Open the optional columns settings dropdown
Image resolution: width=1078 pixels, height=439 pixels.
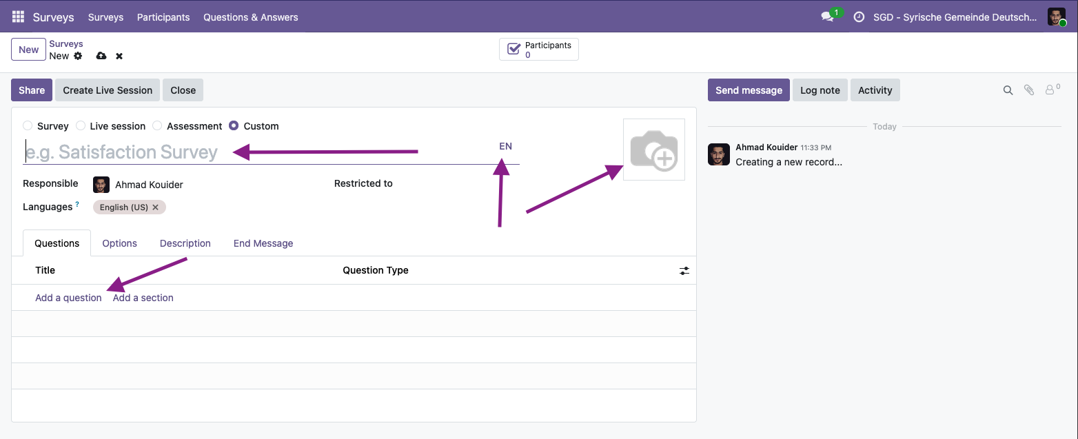pos(684,271)
